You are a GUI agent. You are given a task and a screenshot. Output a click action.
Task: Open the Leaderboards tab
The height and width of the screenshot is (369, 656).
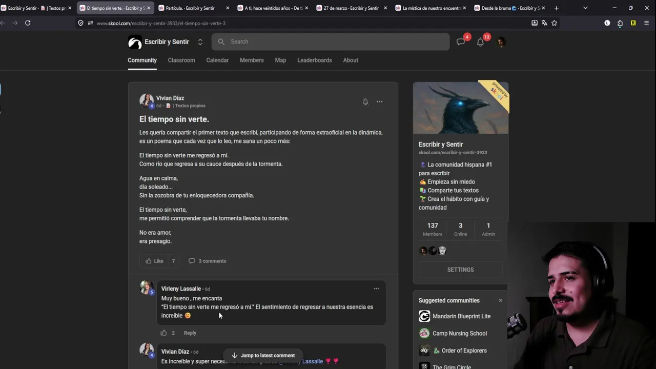(x=315, y=60)
